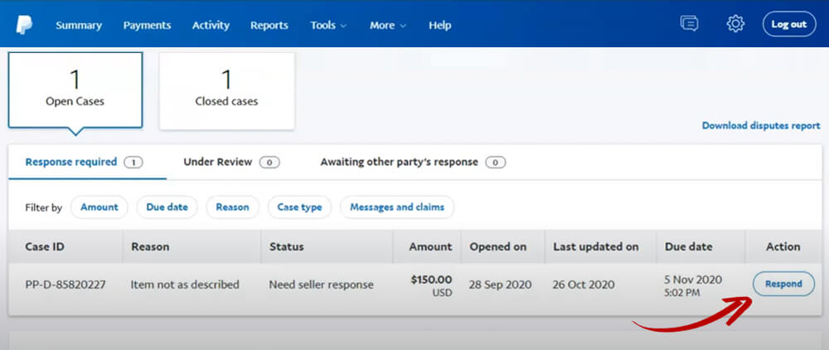Open the Payments menu item
This screenshot has width=829, height=350.
pyautogui.click(x=147, y=26)
